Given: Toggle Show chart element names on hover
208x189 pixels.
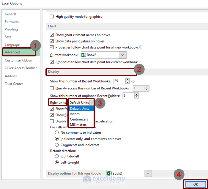Looking at the screenshot, I should [x=52, y=35].
